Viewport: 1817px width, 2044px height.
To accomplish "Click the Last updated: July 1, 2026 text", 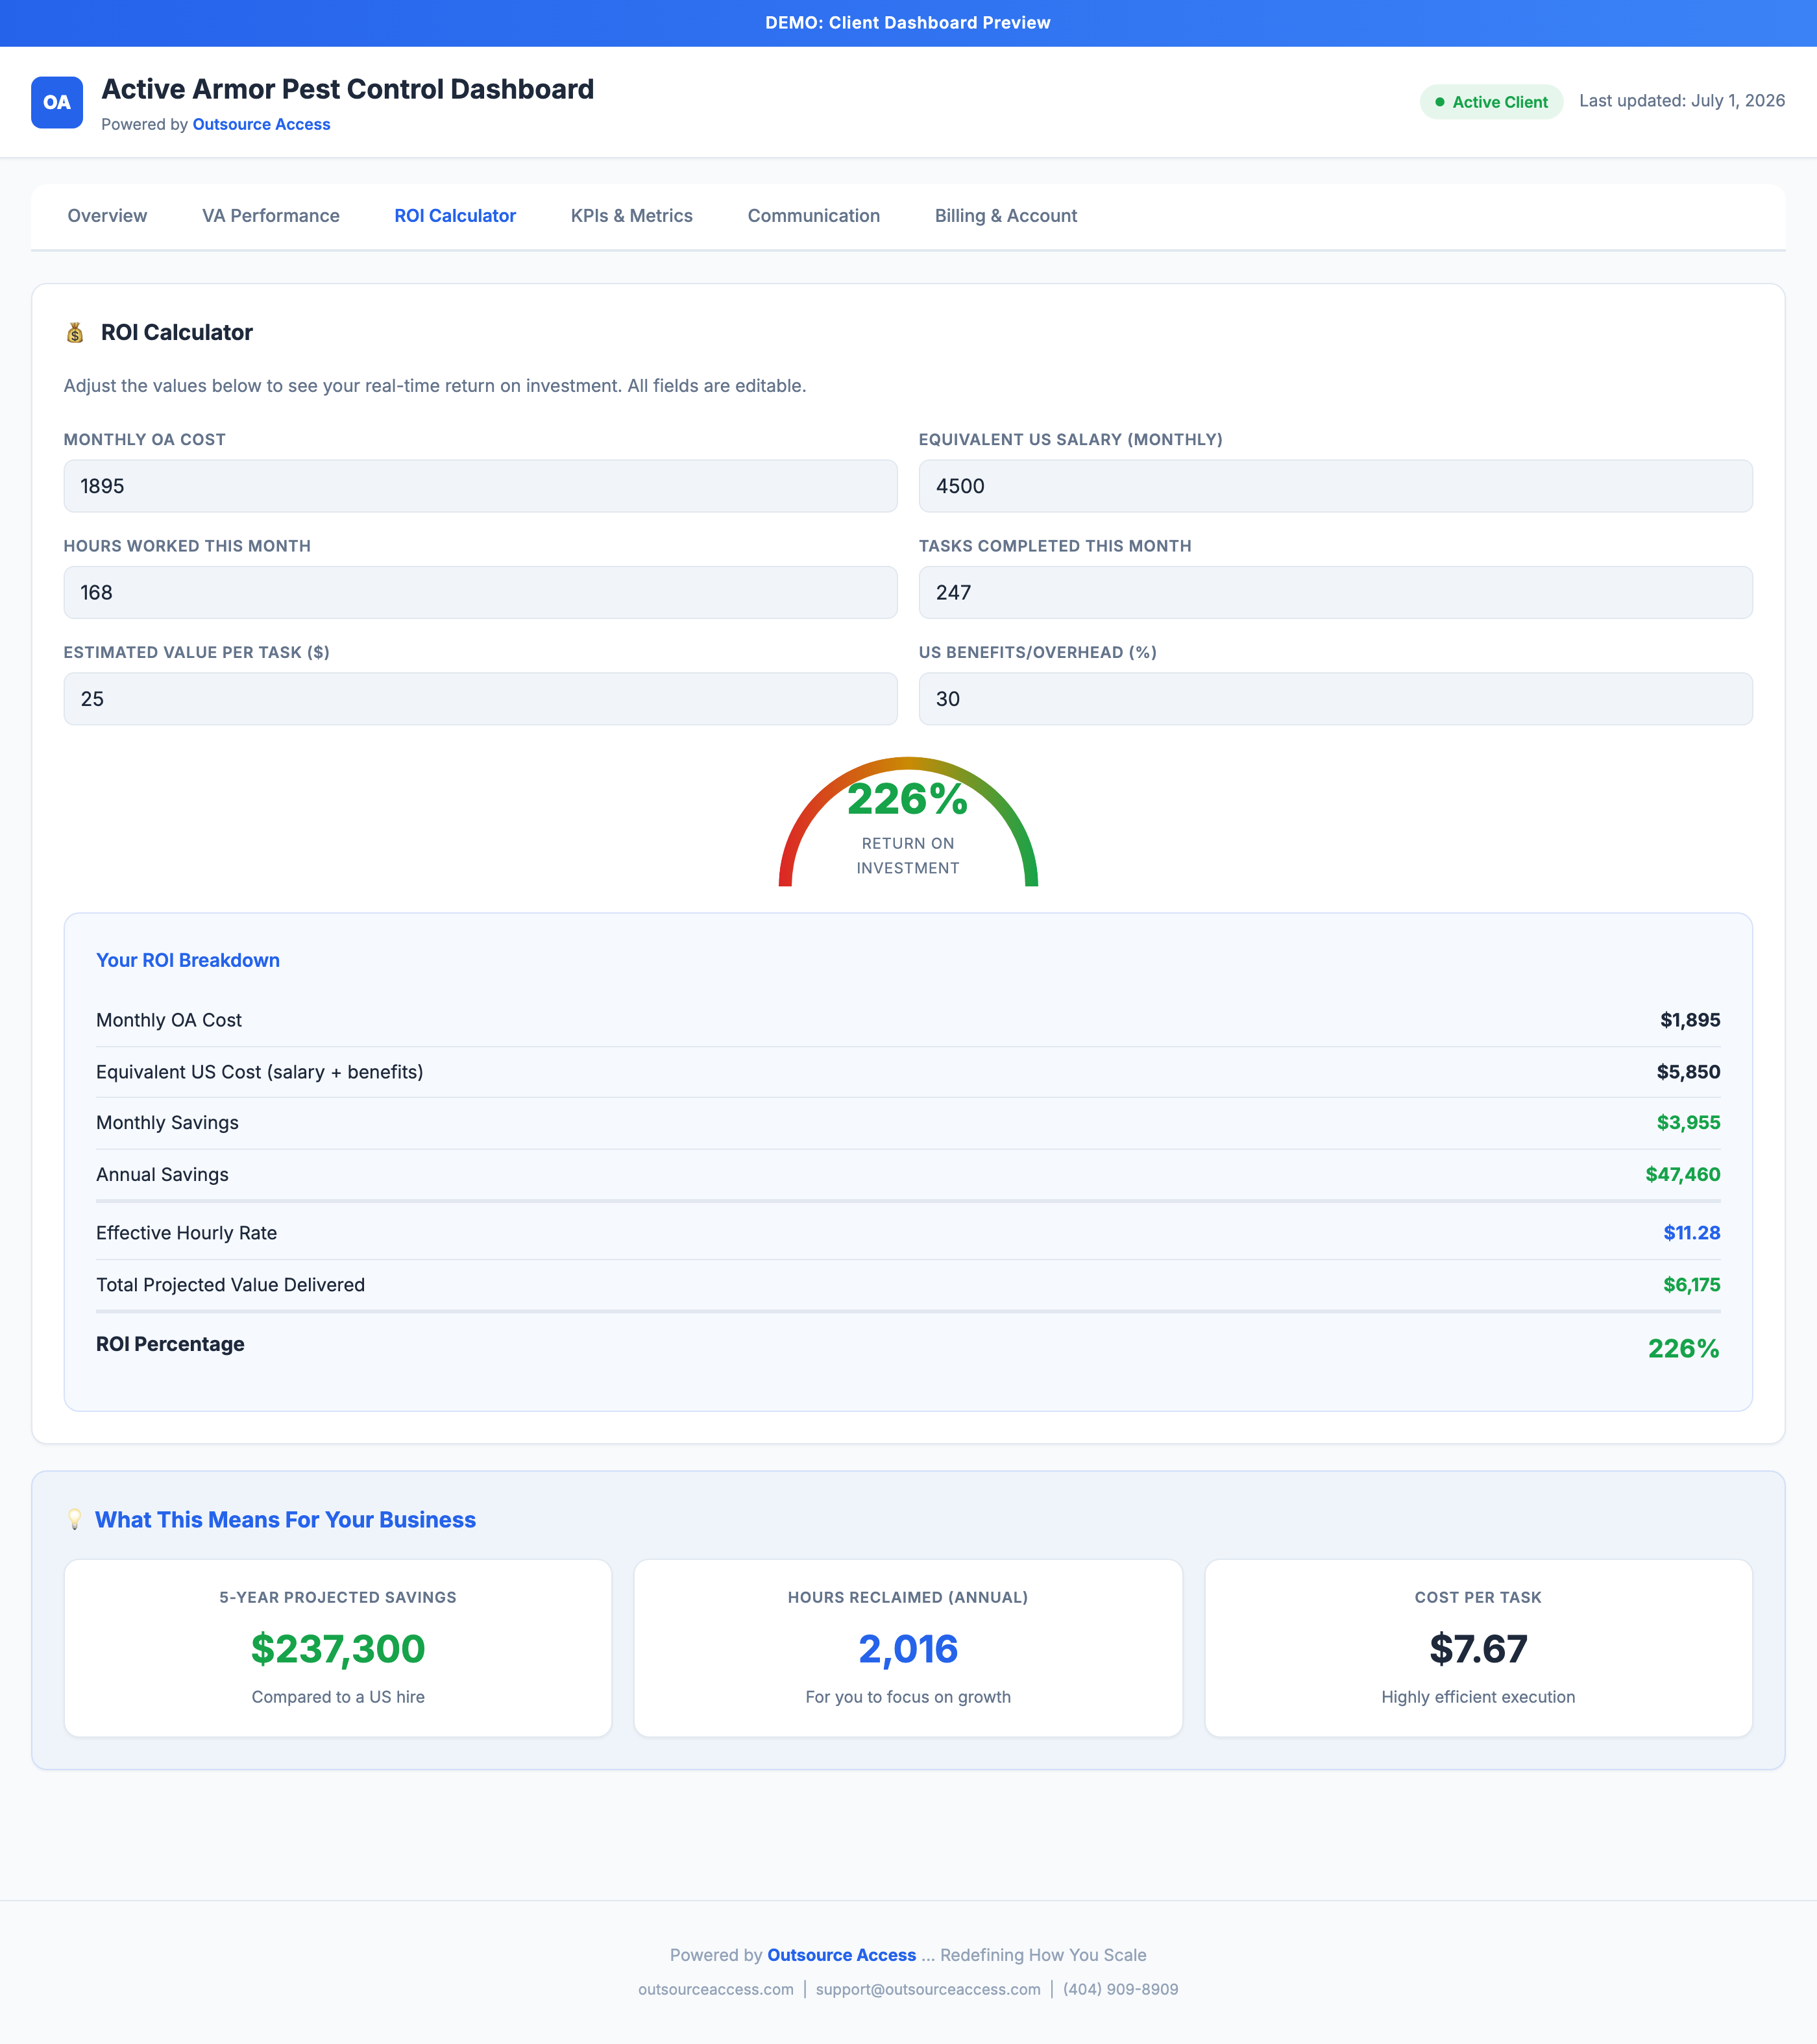I will coord(1682,101).
